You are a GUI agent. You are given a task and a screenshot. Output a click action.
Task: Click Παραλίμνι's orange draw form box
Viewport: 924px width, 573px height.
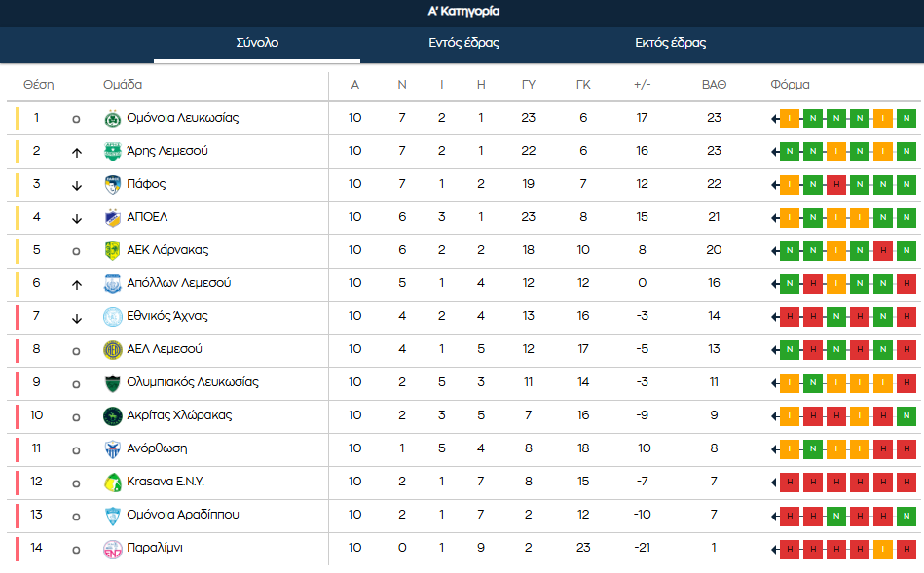point(883,549)
